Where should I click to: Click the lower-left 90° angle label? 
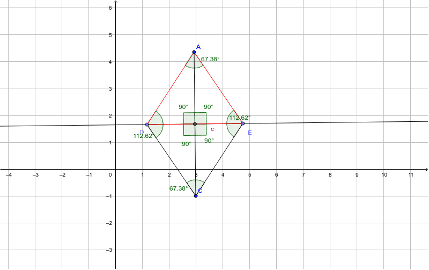tap(187, 144)
